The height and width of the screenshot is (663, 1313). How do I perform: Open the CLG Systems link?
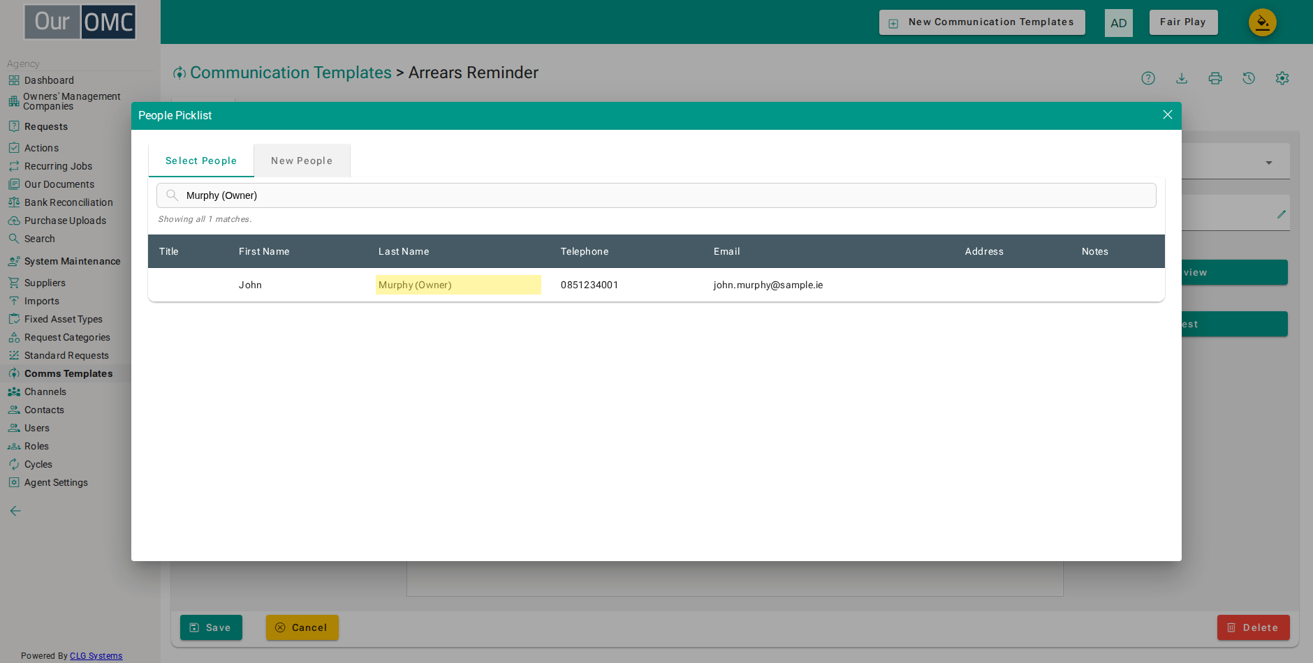pyautogui.click(x=96, y=656)
